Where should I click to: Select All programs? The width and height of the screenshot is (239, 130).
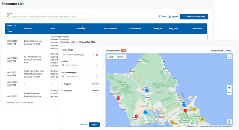pyautogui.click(x=96, y=84)
